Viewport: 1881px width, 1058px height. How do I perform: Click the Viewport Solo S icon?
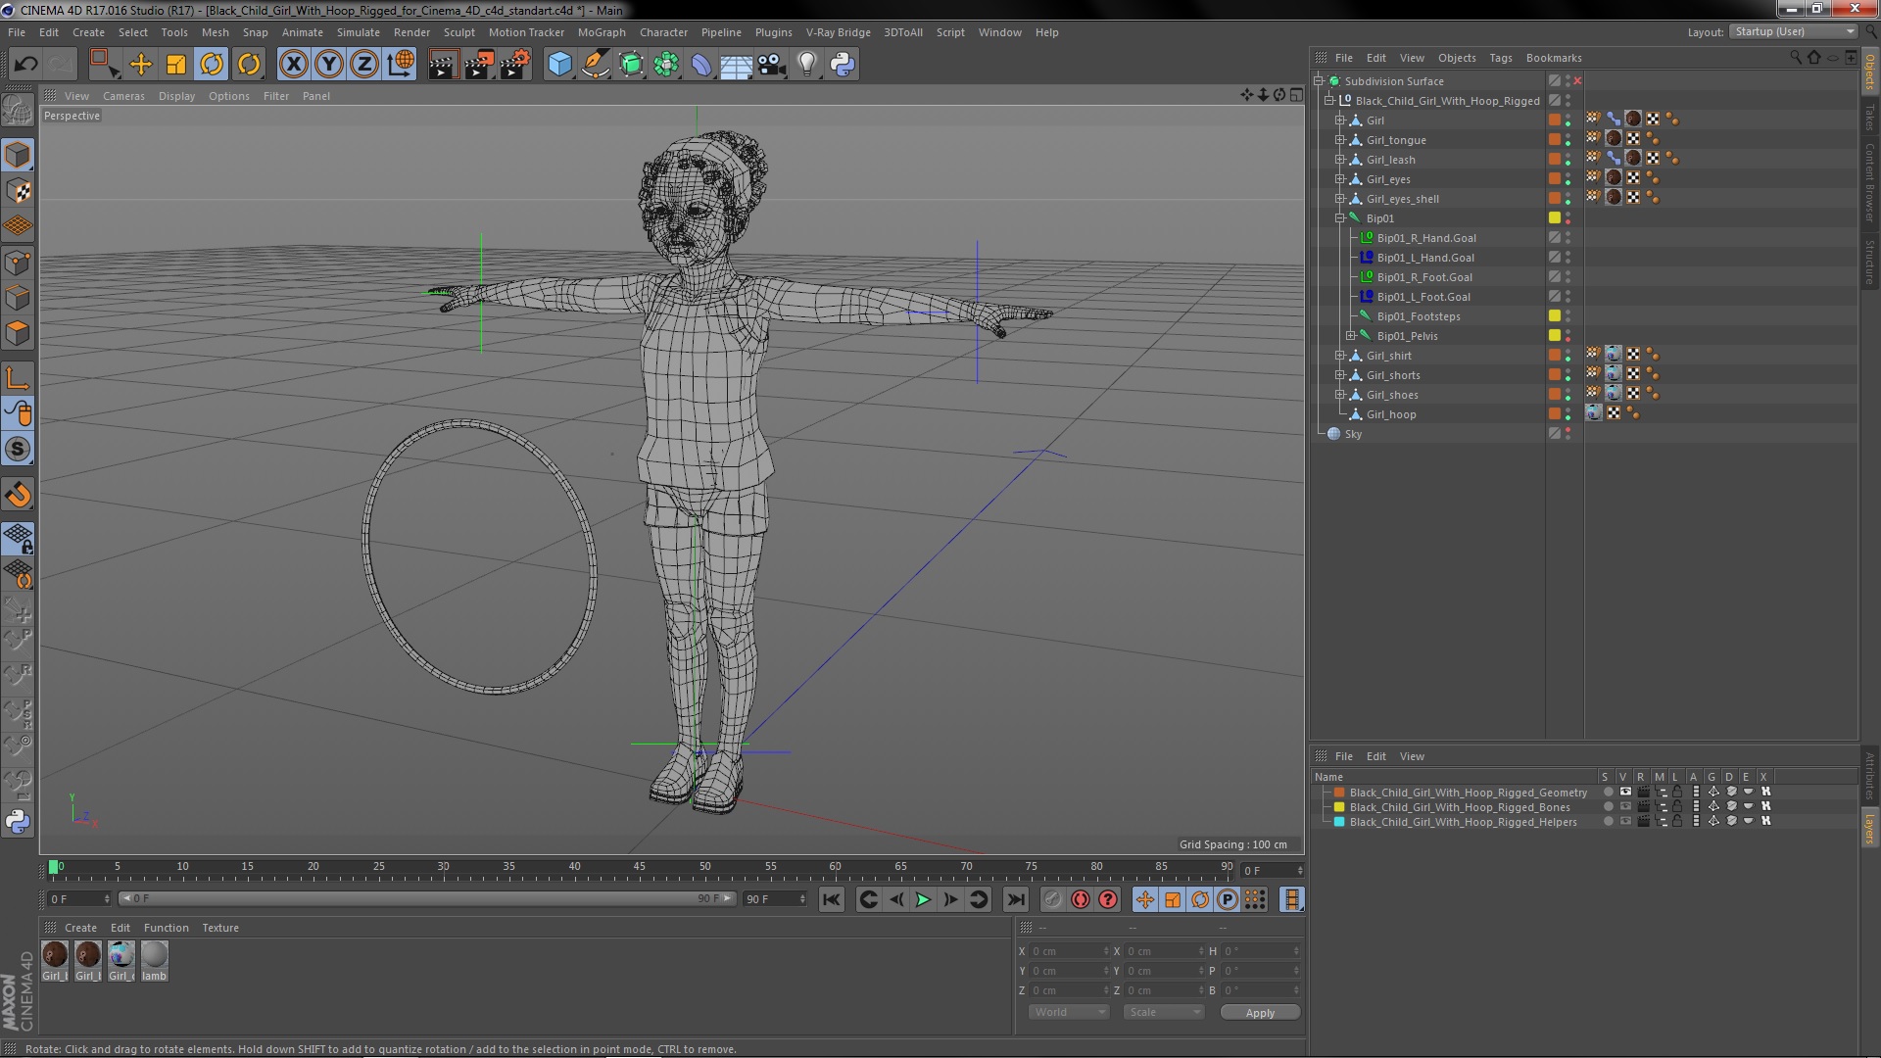(18, 450)
